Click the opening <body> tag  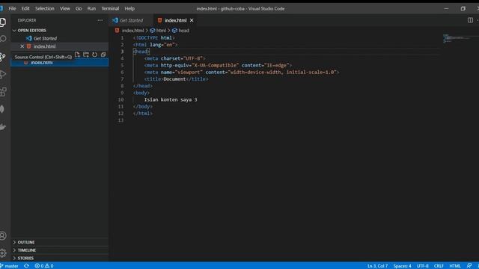click(141, 93)
